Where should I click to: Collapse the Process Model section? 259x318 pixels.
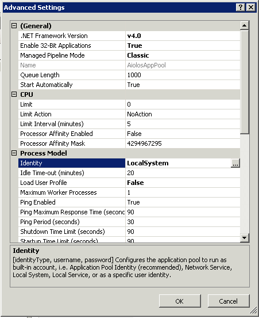coord(14,153)
